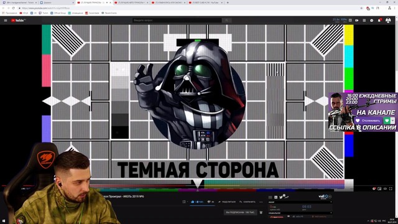
Task: Open the dropdown on the stream card
Action: 392,120
